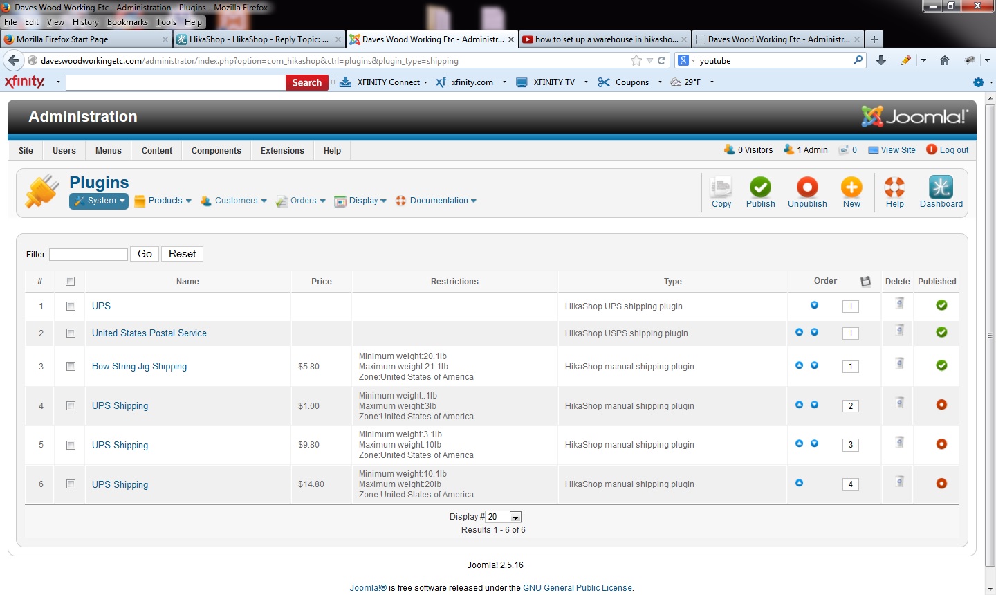Open a new Firefox tab with plus button
The image size is (996, 595).
point(874,39)
